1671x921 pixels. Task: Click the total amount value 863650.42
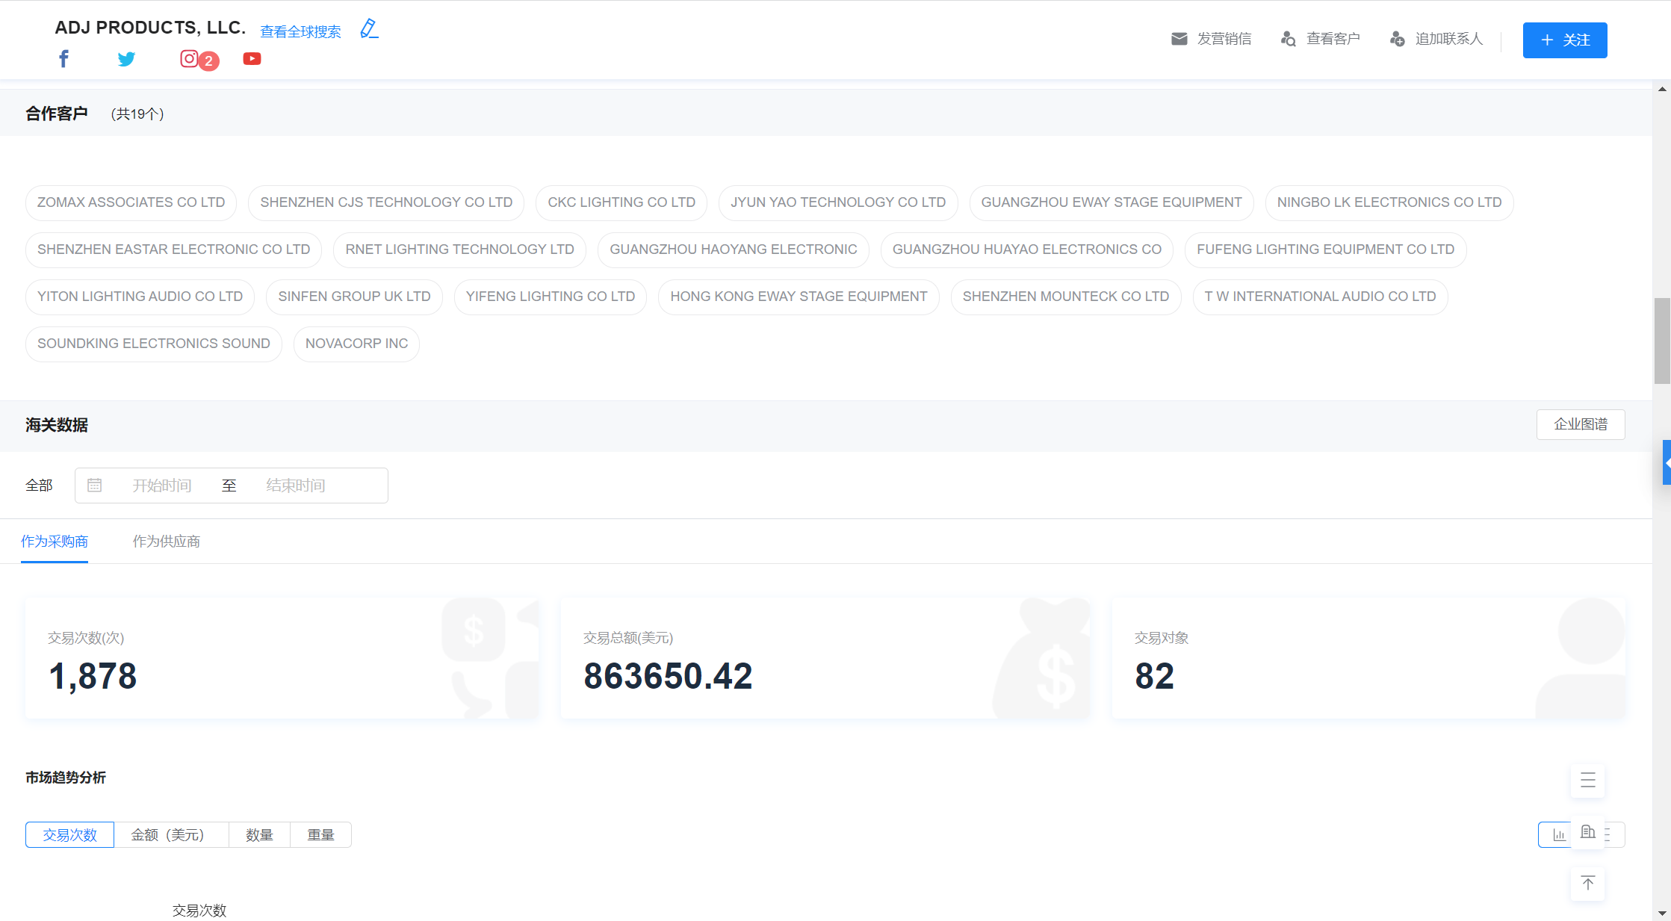(669, 676)
